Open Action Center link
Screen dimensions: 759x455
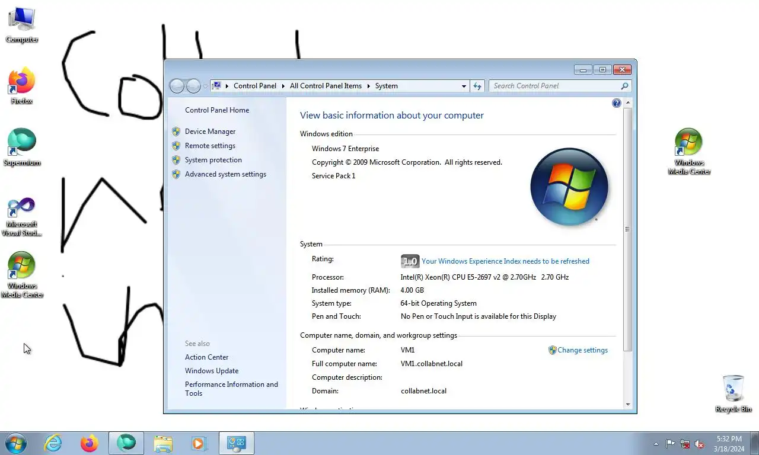pyautogui.click(x=206, y=357)
